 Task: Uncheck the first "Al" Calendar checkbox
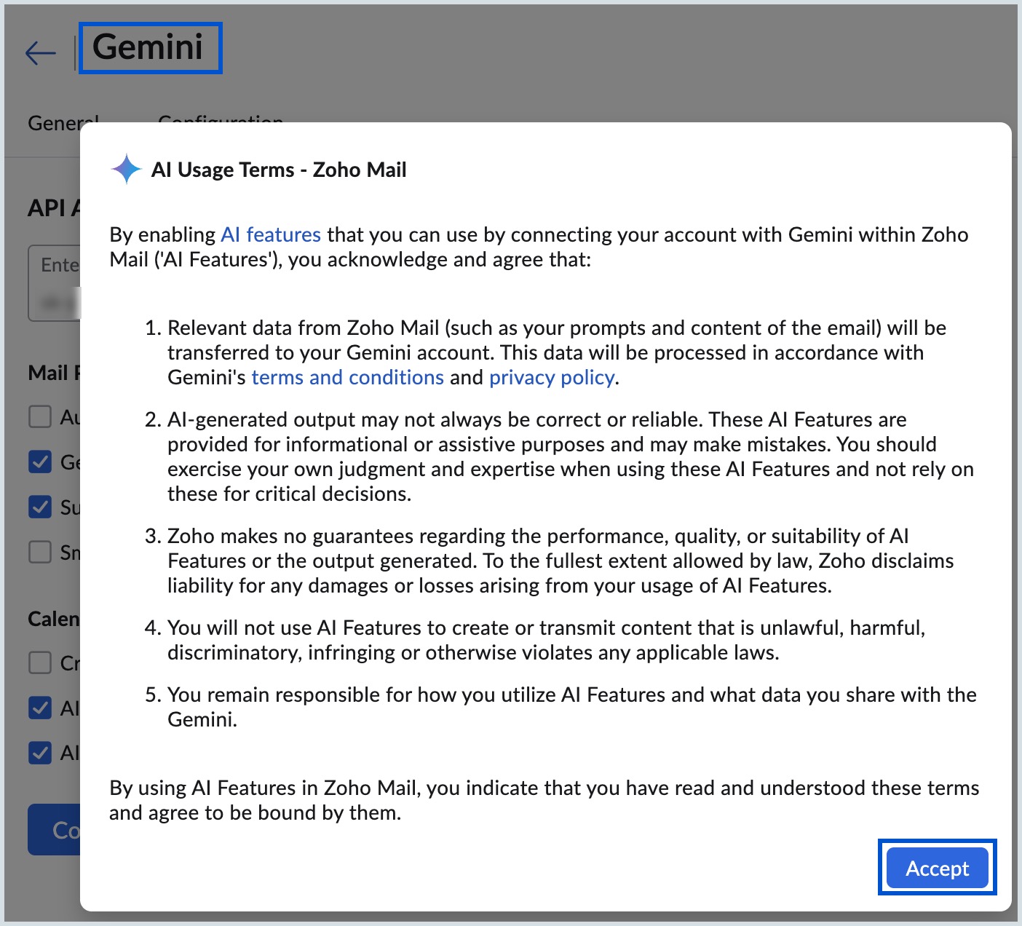pyautogui.click(x=40, y=708)
